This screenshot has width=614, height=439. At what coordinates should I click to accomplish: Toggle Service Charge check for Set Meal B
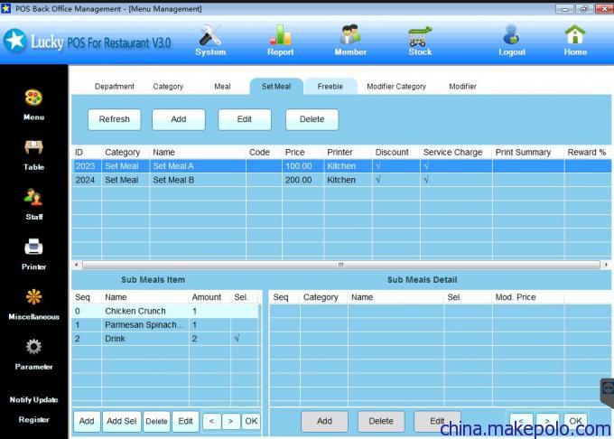[x=426, y=180]
